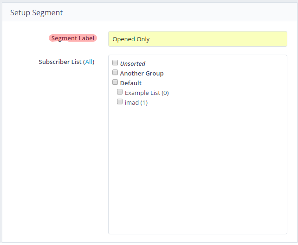Viewport: 298px width, 245px height.
Task: Click the All link beside Subscriber List
Action: point(89,62)
